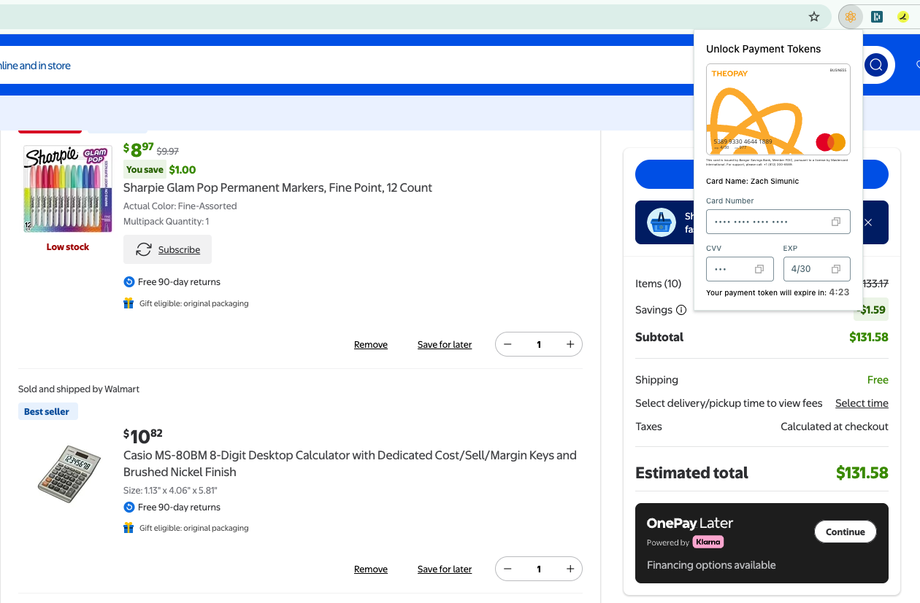
Task: Click 'Sold and shipped by Walmart' text
Action: point(79,389)
